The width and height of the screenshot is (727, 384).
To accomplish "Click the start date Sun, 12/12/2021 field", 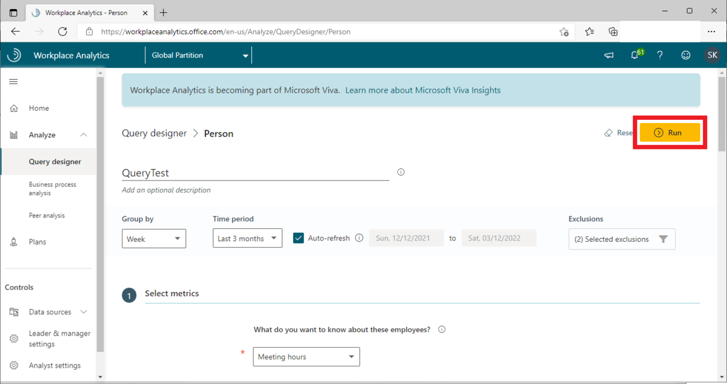I will [407, 238].
